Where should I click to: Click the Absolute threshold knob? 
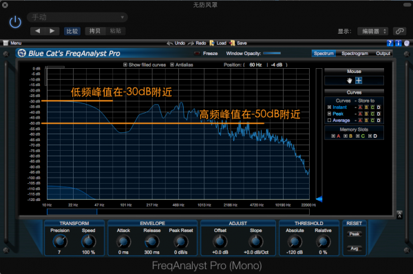pos(295,242)
